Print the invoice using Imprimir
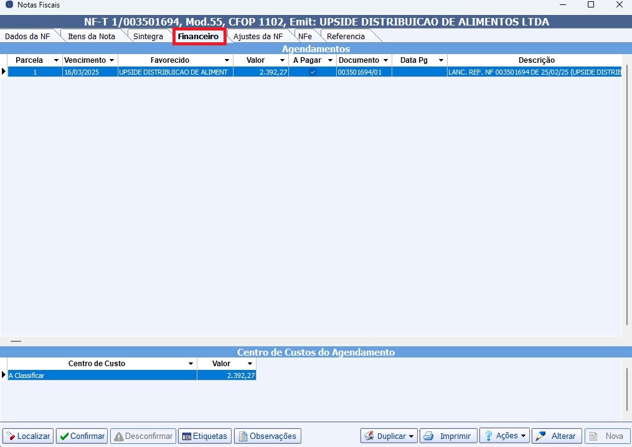Screen dimensions: 632x447 point(448,436)
